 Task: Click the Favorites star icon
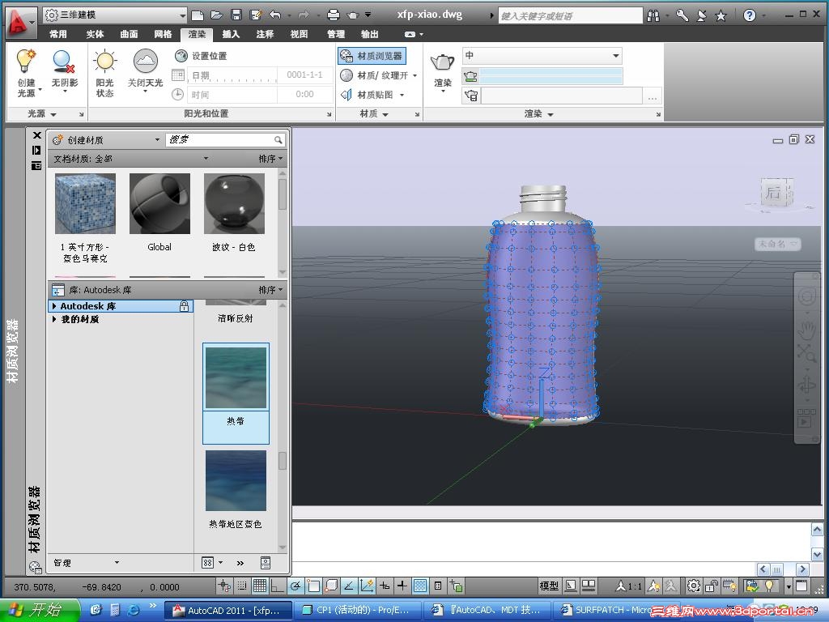point(721,16)
